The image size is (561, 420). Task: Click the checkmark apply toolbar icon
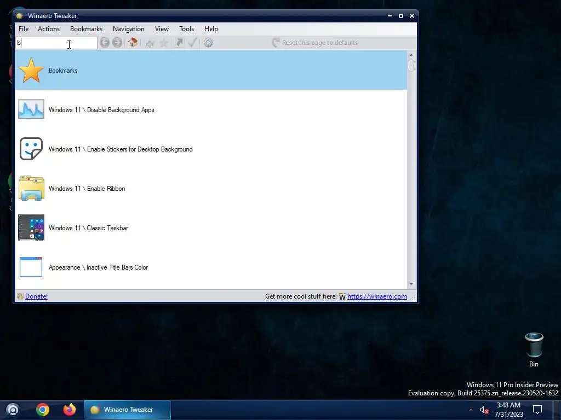192,43
